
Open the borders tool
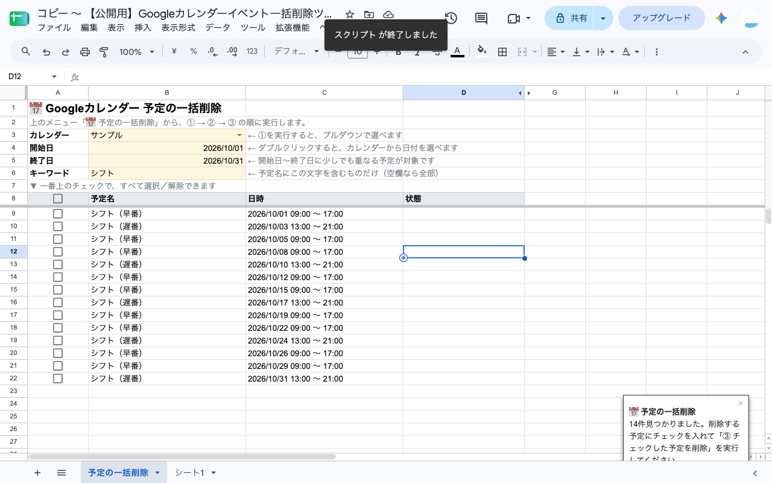502,52
